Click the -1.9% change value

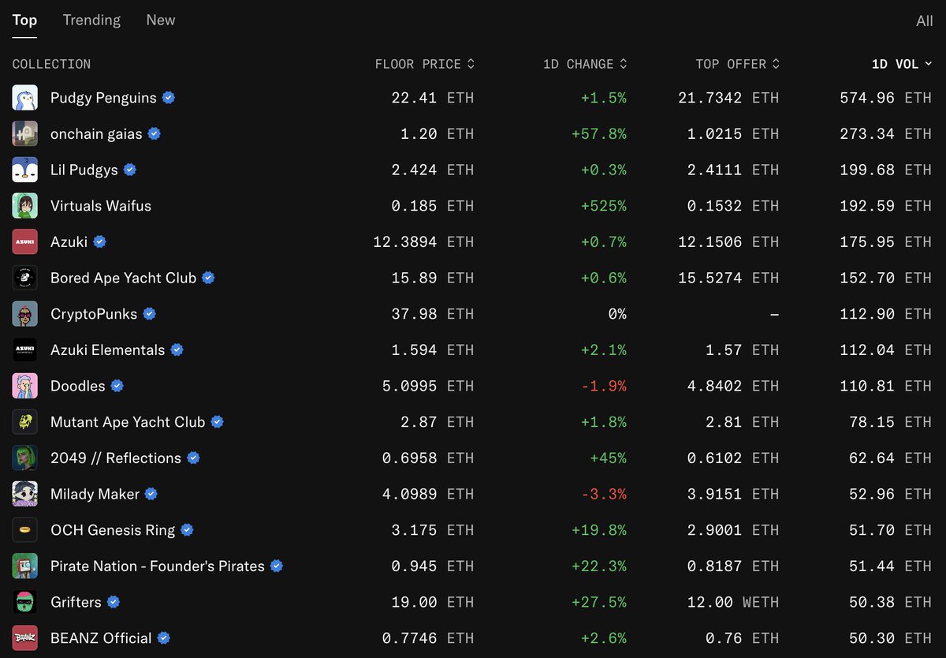click(x=604, y=386)
